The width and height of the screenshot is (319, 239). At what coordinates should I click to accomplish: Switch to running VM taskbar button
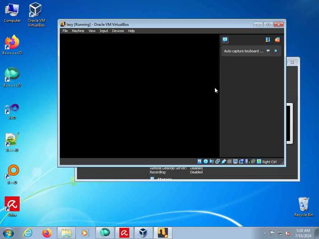click(163, 233)
